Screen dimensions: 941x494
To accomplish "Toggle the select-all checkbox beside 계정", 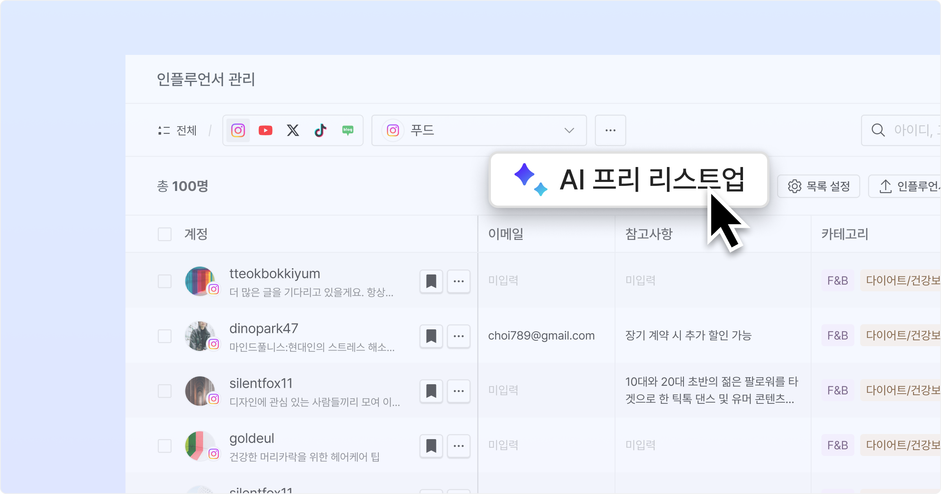I will click(x=165, y=234).
